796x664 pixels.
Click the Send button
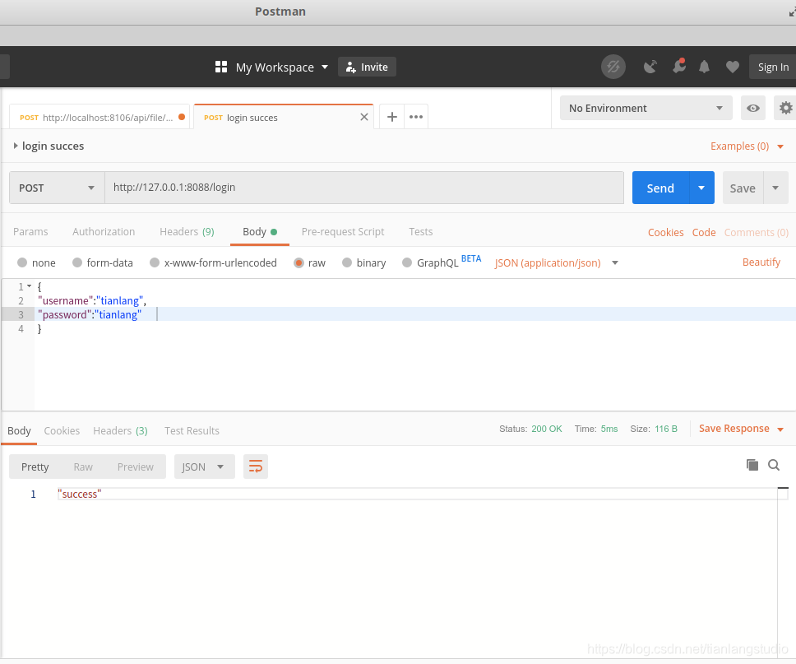point(660,188)
